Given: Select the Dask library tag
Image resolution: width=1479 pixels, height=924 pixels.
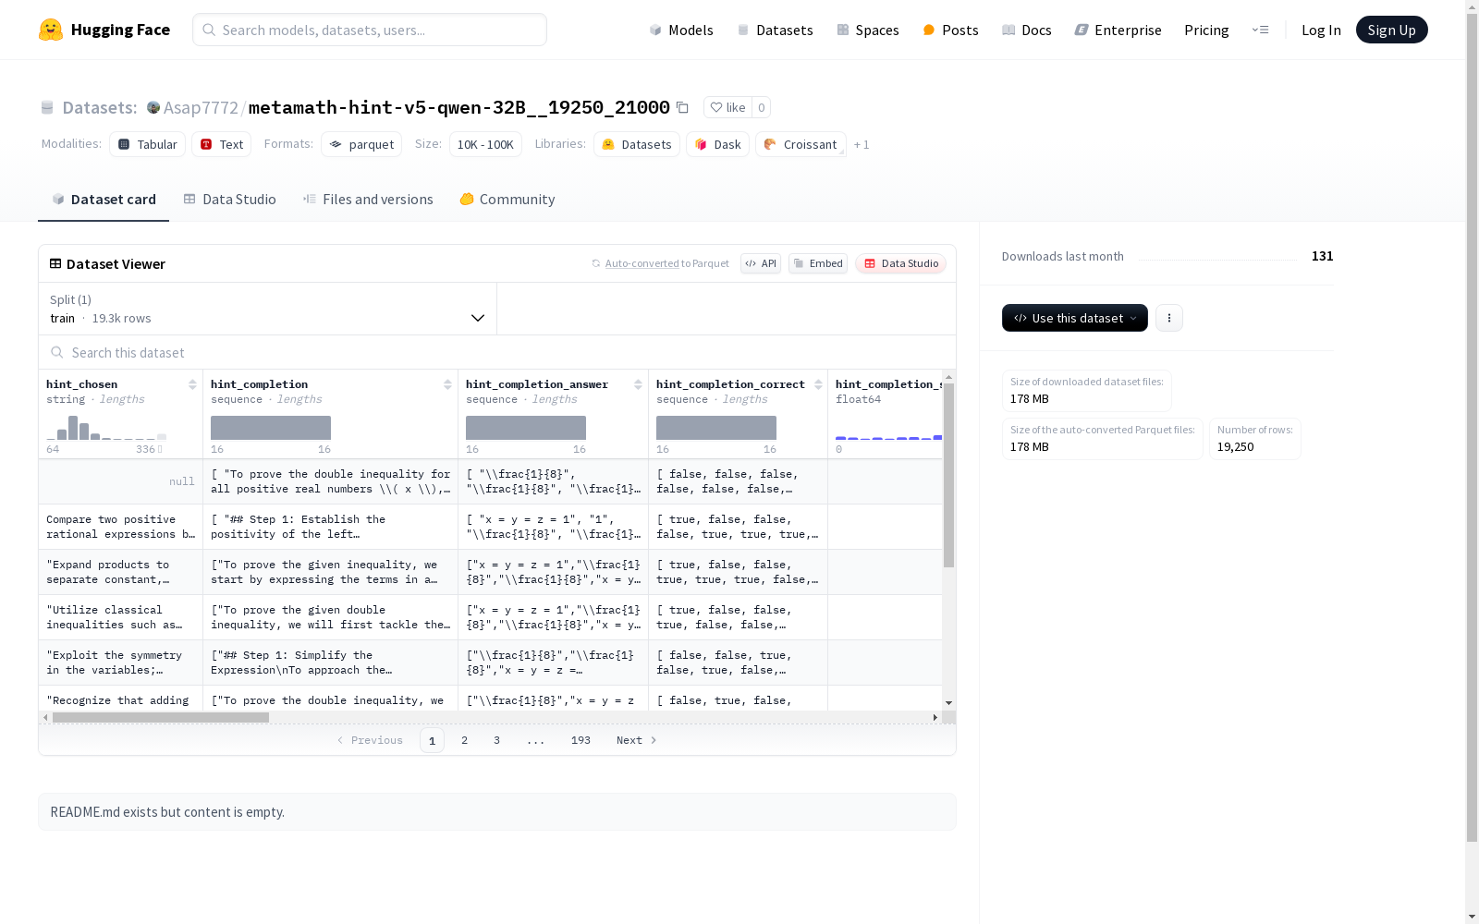Looking at the screenshot, I should click(x=717, y=144).
